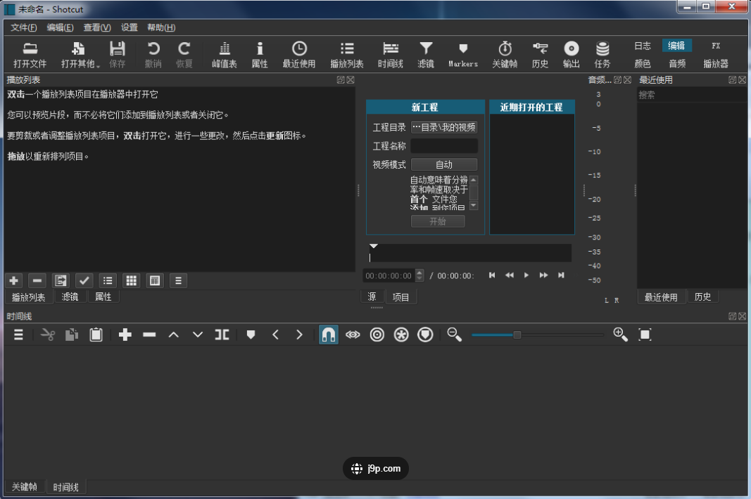
Task: Open the View (查看) menu
Action: 97,27
